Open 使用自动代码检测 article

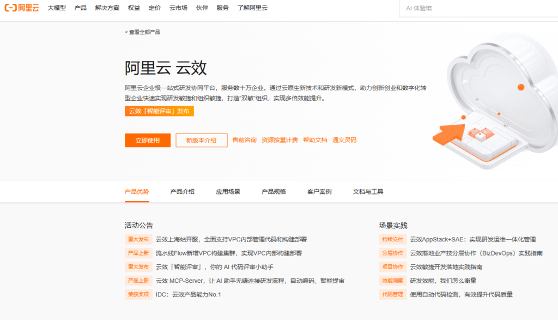pyautogui.click(x=461, y=294)
